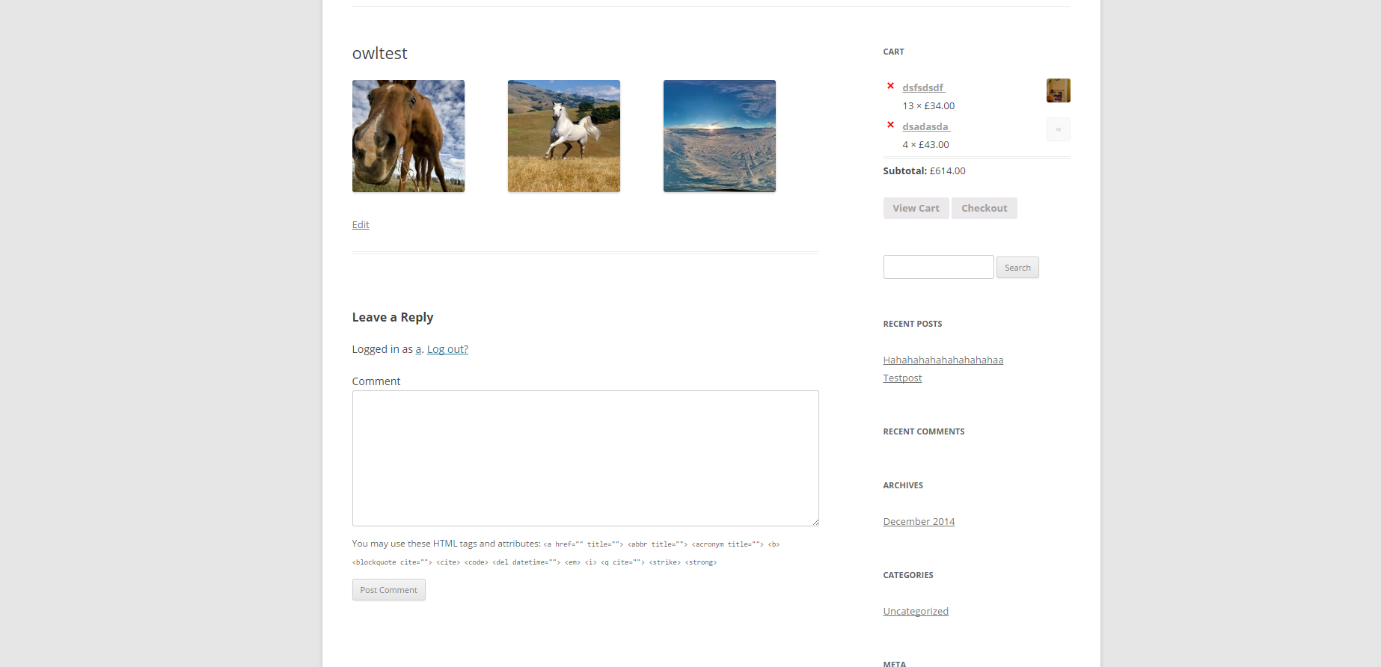Open the Edit link under gallery
Image resolution: width=1381 pixels, height=667 pixels.
[x=361, y=224]
